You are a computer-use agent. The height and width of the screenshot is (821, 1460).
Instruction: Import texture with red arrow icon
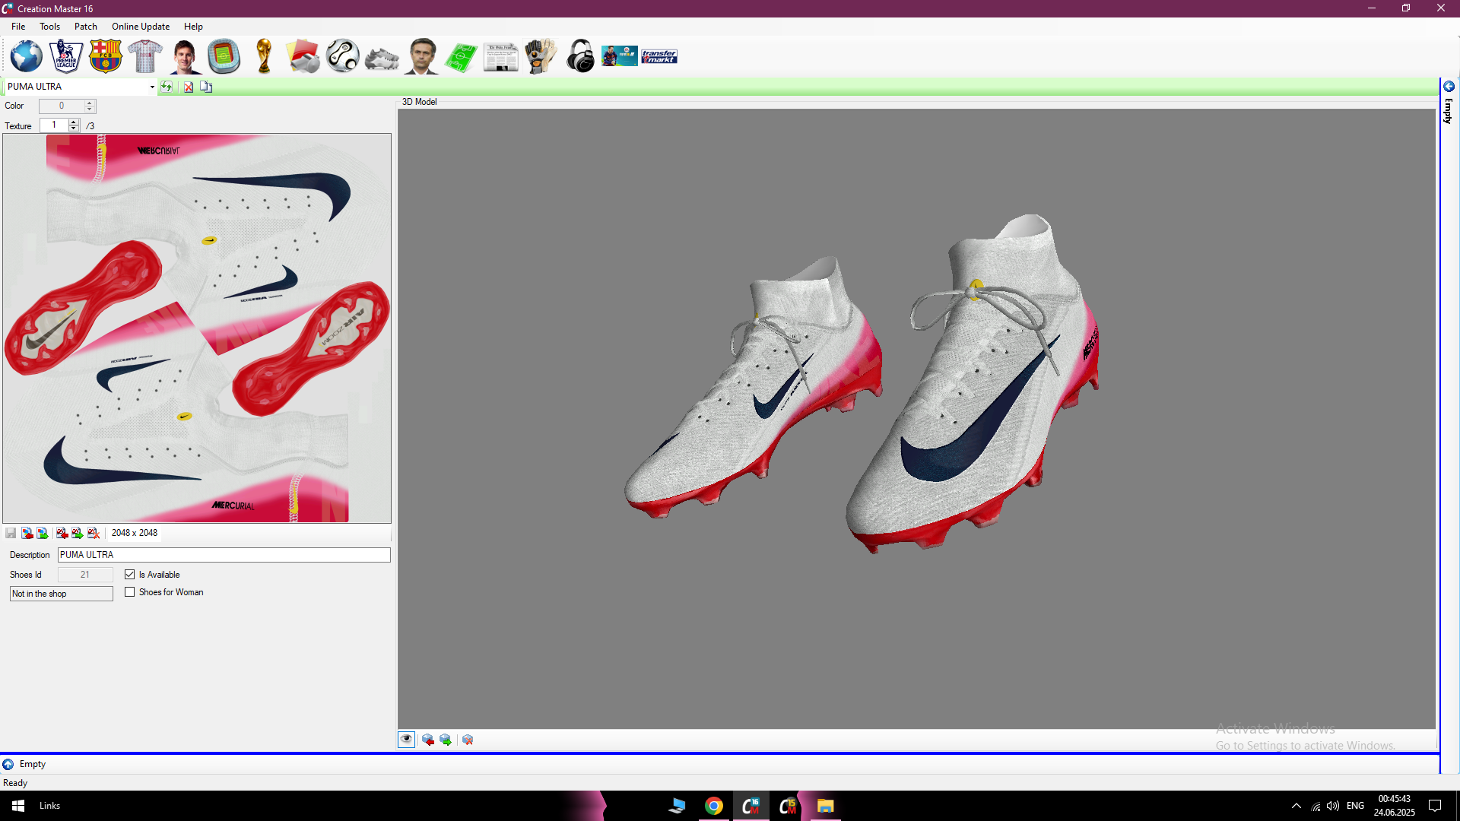tap(27, 533)
